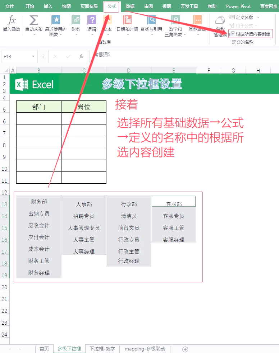
Task: Click the fx insert function button in formula bar
Action: tap(81, 56)
